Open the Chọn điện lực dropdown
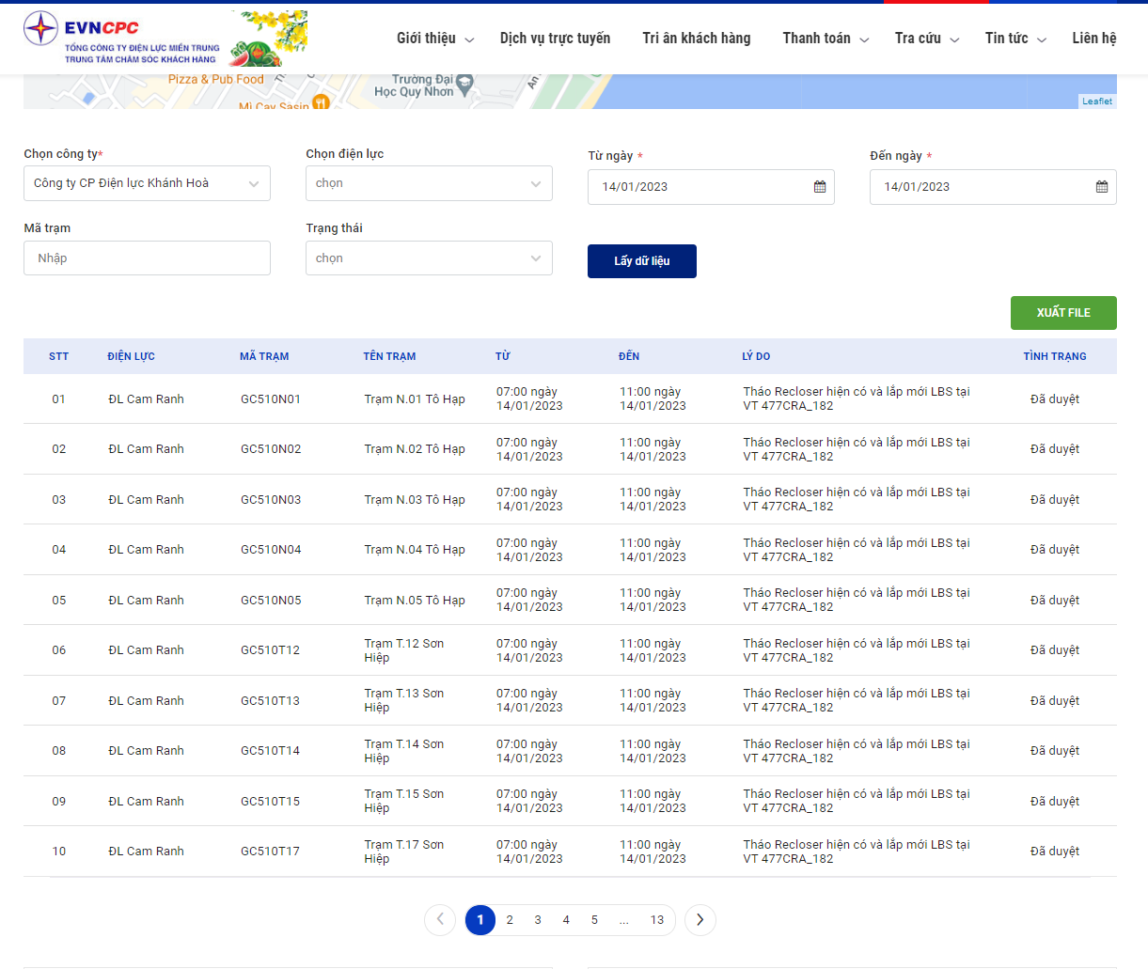The height and width of the screenshot is (969, 1148). (x=429, y=183)
